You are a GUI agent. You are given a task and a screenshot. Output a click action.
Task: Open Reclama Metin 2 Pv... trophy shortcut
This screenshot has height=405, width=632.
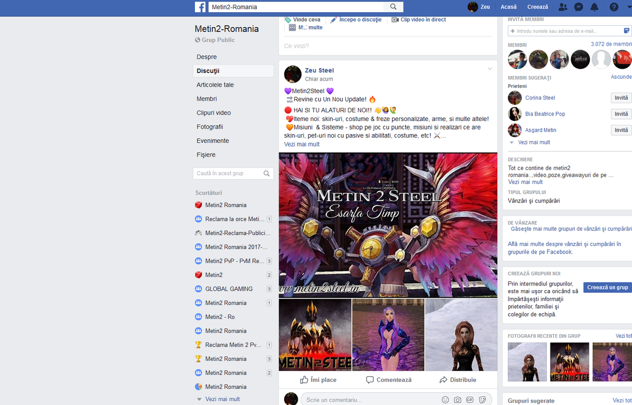pyautogui.click(x=233, y=345)
